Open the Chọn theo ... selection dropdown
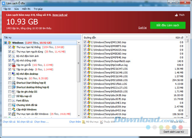The width and height of the screenshot is (192, 138). tap(41, 122)
